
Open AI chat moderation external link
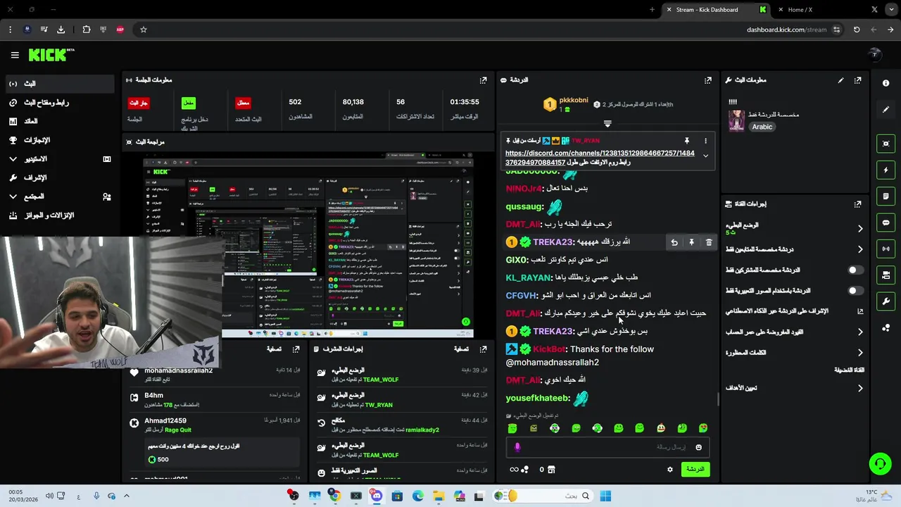pyautogui.click(x=860, y=311)
